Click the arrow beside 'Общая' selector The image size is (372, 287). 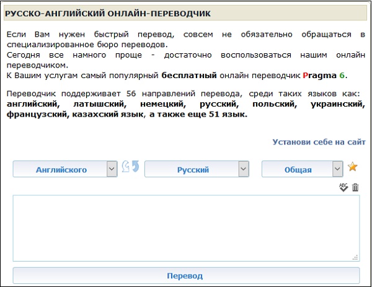coord(337,169)
